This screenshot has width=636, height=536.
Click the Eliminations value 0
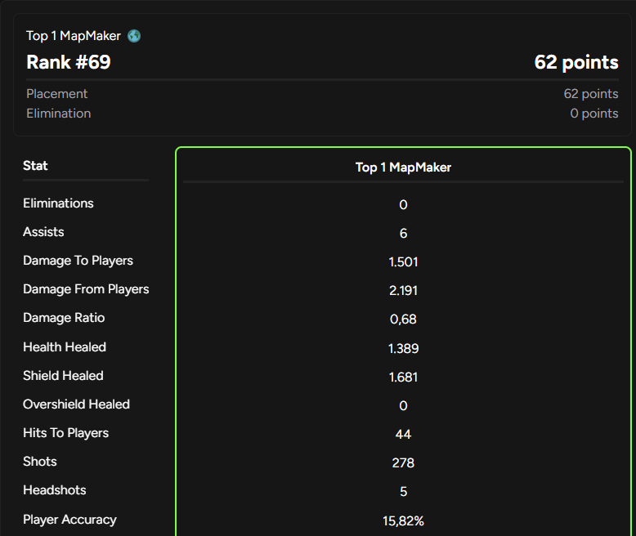(403, 205)
